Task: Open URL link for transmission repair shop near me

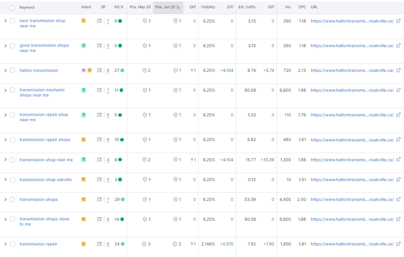Action: tap(352, 115)
